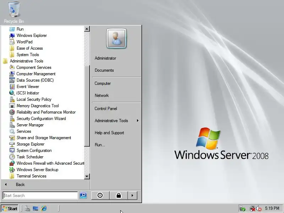Click the Security Configuration Wizard icon
The height and width of the screenshot is (213, 284).
tap(12, 119)
